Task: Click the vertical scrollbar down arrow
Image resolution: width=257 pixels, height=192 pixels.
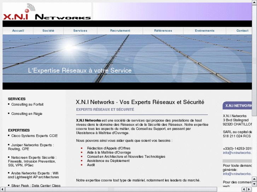Action: 255,184
